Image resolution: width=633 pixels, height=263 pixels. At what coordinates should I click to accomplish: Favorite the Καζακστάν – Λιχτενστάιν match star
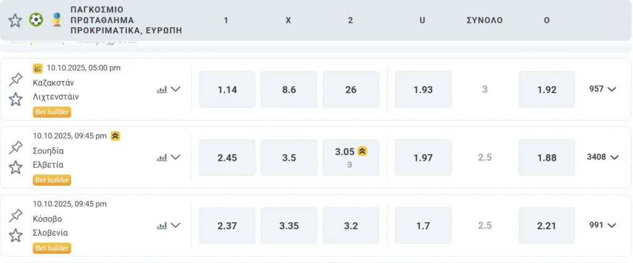point(15,99)
